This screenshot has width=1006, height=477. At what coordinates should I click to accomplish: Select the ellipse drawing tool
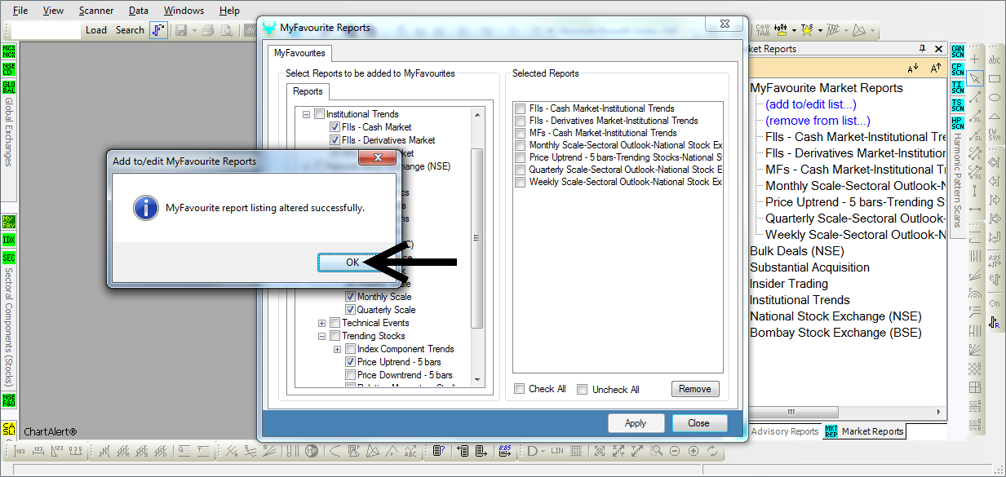click(x=995, y=97)
